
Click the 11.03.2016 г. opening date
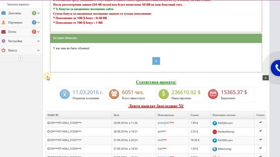[x=88, y=92]
